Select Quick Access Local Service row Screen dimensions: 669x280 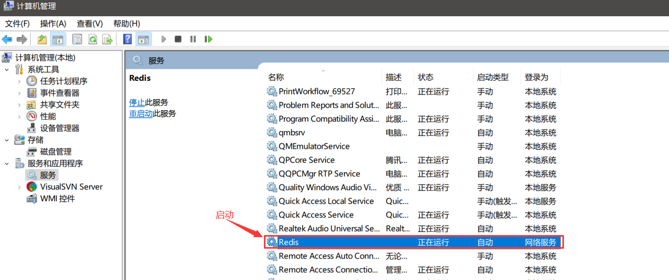tap(413, 201)
